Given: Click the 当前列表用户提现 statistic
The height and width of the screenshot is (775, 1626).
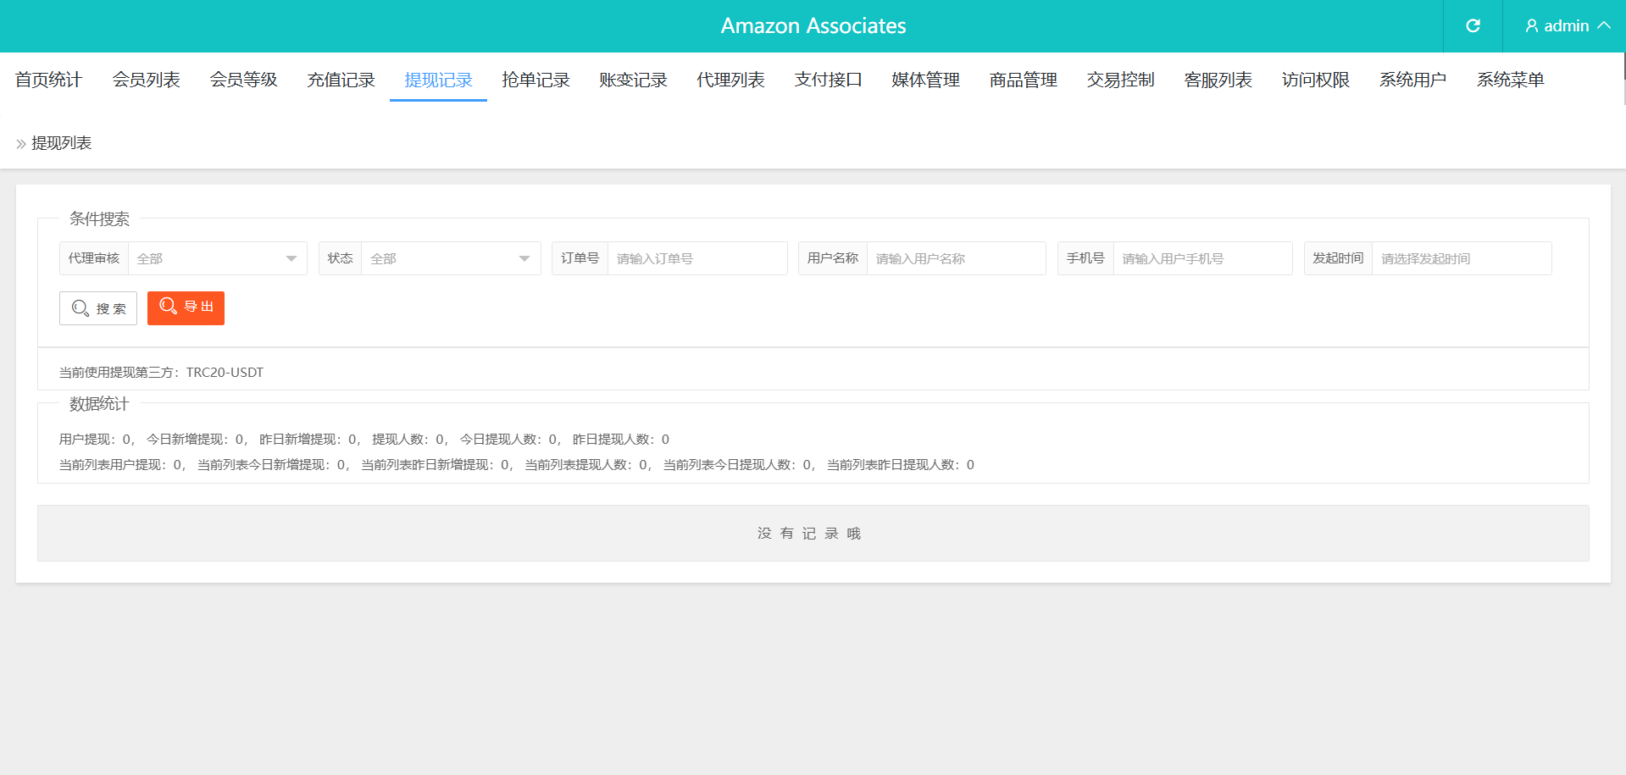Looking at the screenshot, I should pos(119,464).
